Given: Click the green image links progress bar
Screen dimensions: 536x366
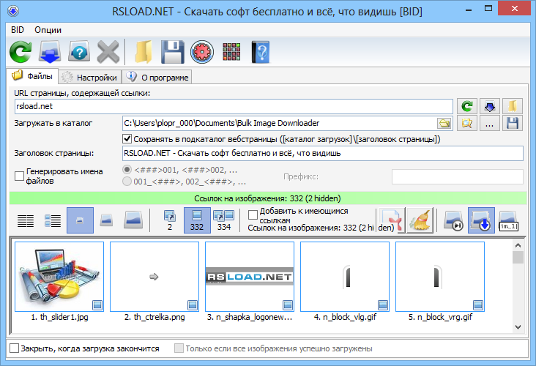Looking at the screenshot, I should pyautogui.click(x=268, y=198).
